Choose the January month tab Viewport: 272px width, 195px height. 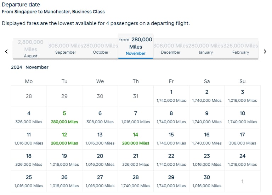[x=206, y=49]
